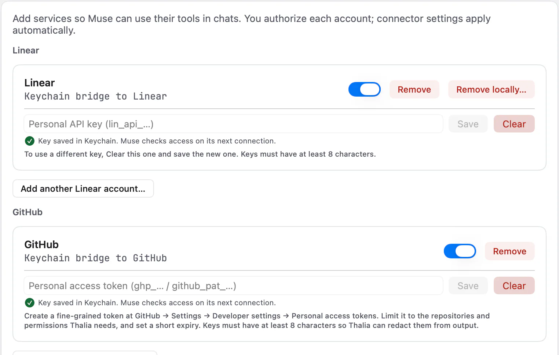This screenshot has width=559, height=355.
Task: Click the Linear section heading above card
Action: (26, 51)
